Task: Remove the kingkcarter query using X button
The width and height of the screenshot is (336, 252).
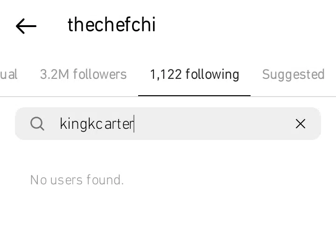Action: click(301, 124)
